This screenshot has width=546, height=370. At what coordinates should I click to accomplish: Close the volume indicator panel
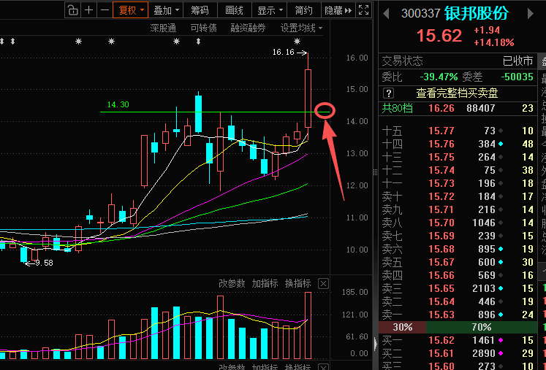click(323, 284)
